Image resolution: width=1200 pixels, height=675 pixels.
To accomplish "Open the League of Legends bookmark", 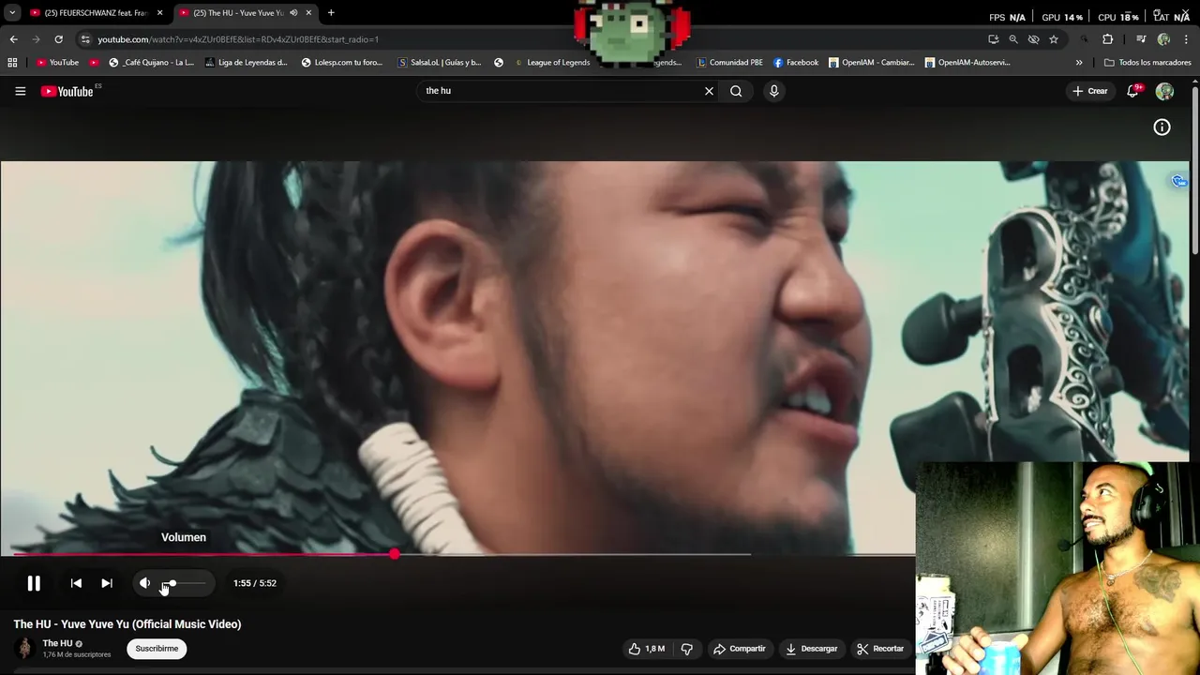I will click(552, 63).
